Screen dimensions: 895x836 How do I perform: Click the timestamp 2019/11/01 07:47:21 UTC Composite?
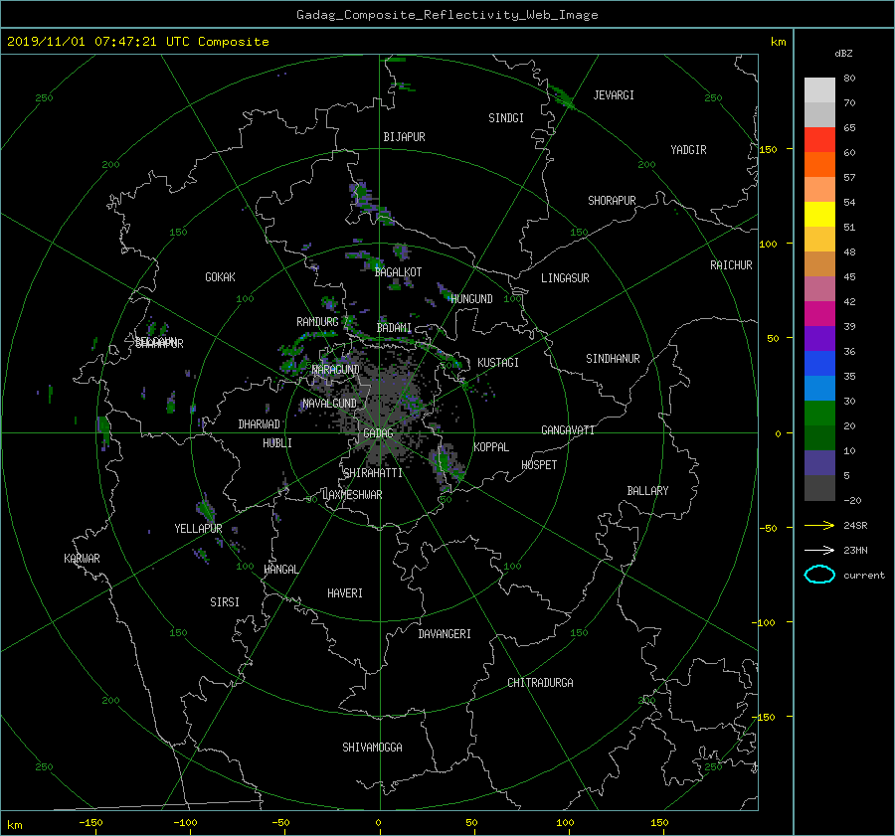(137, 42)
